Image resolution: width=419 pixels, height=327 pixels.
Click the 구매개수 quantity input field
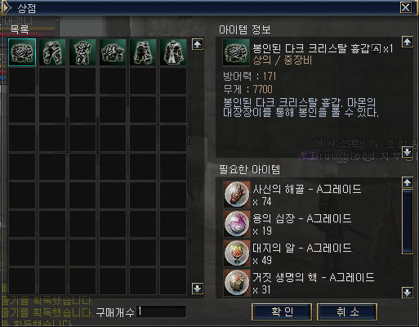point(162,311)
